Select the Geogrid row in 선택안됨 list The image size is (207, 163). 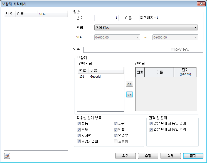click(x=95, y=76)
